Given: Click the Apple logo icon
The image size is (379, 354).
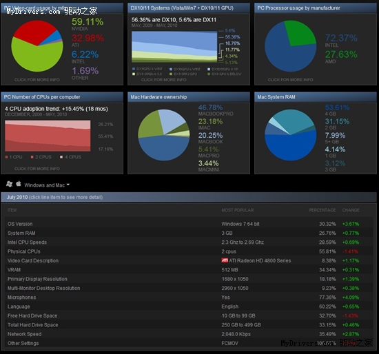Looking at the screenshot, I should pyautogui.click(x=19, y=184).
